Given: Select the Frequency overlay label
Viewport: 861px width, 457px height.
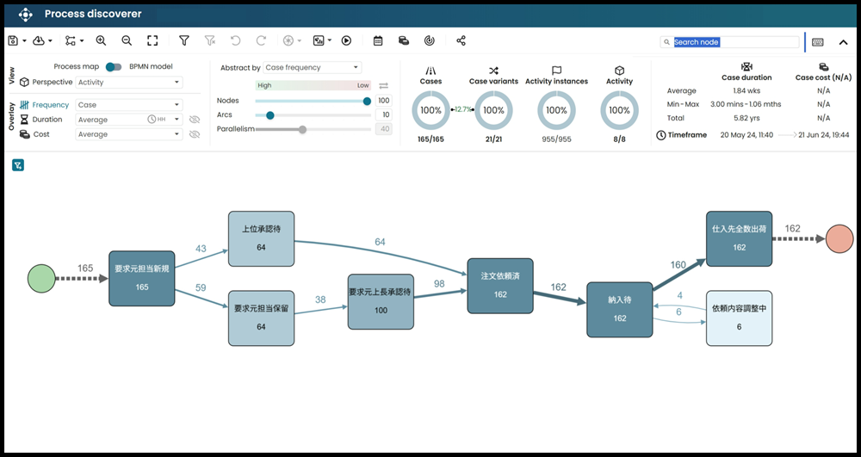Looking at the screenshot, I should coord(51,105).
